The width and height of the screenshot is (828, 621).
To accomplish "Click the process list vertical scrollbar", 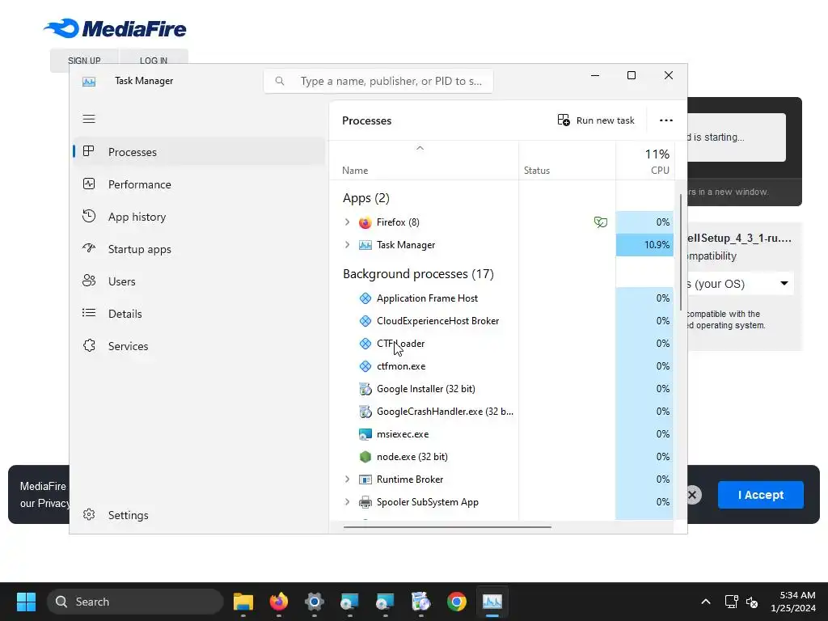I will 681,252.
